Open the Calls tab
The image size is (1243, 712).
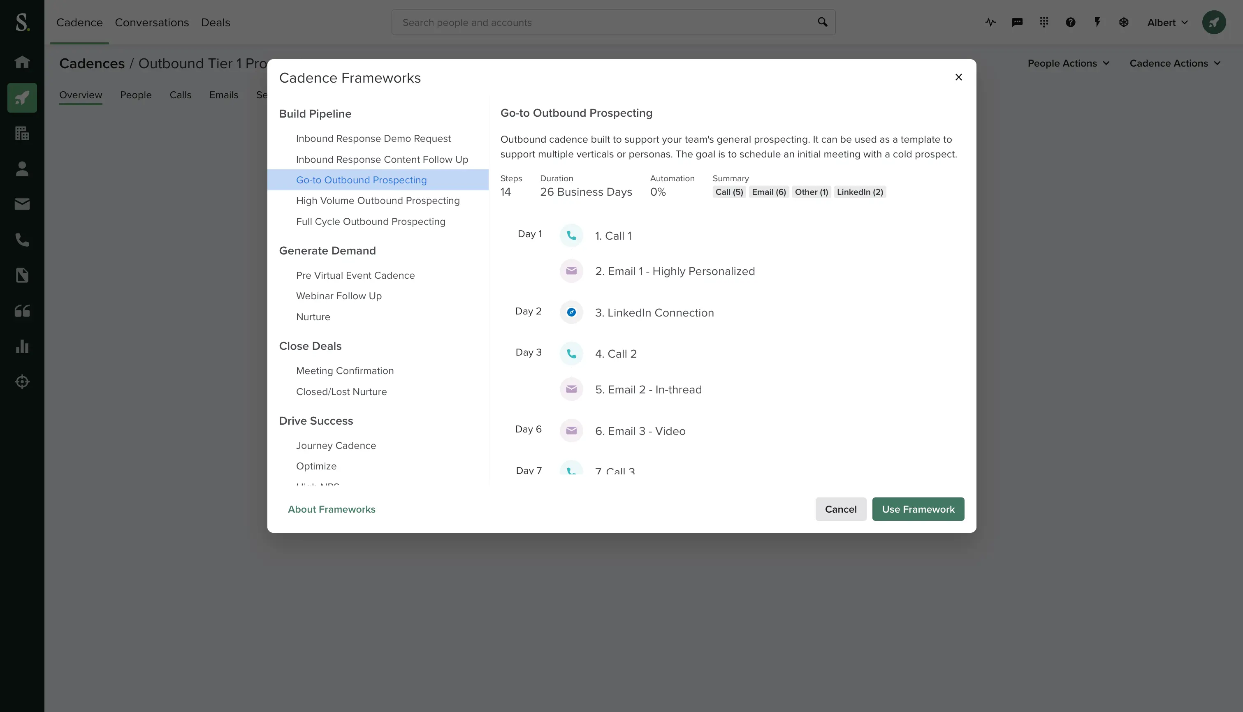(x=180, y=95)
